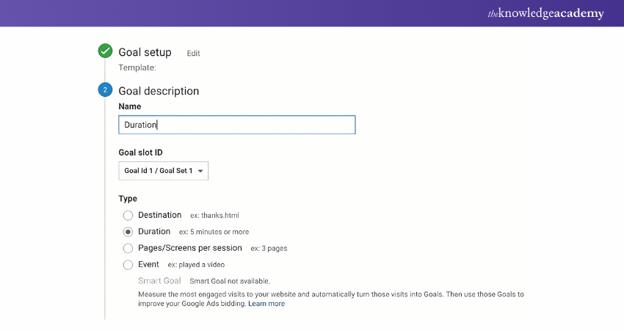Click into the goal Name text field
Image resolution: width=624 pixels, height=330 pixels.
point(236,125)
